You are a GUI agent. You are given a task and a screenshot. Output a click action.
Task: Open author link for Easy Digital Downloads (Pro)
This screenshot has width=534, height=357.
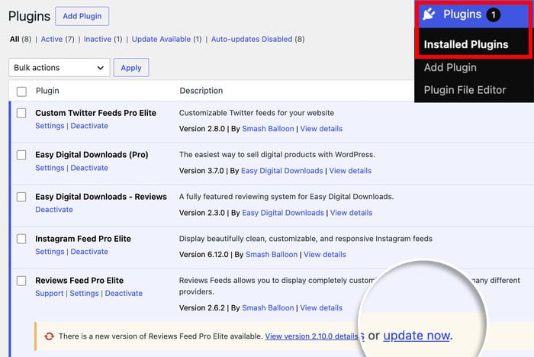click(282, 171)
